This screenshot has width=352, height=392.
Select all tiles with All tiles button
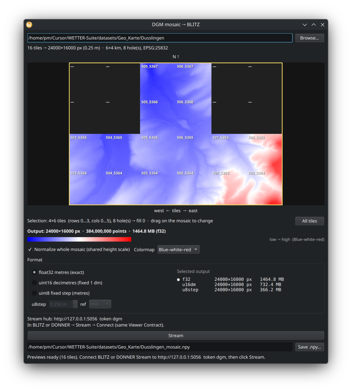309,221
